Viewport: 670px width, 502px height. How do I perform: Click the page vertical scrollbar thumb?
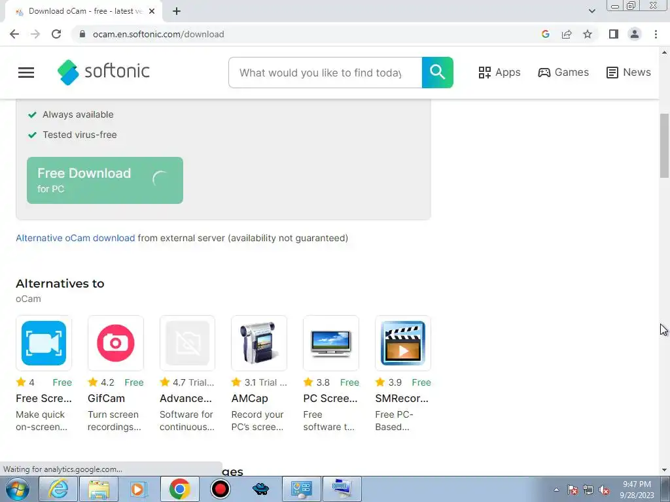click(664, 145)
